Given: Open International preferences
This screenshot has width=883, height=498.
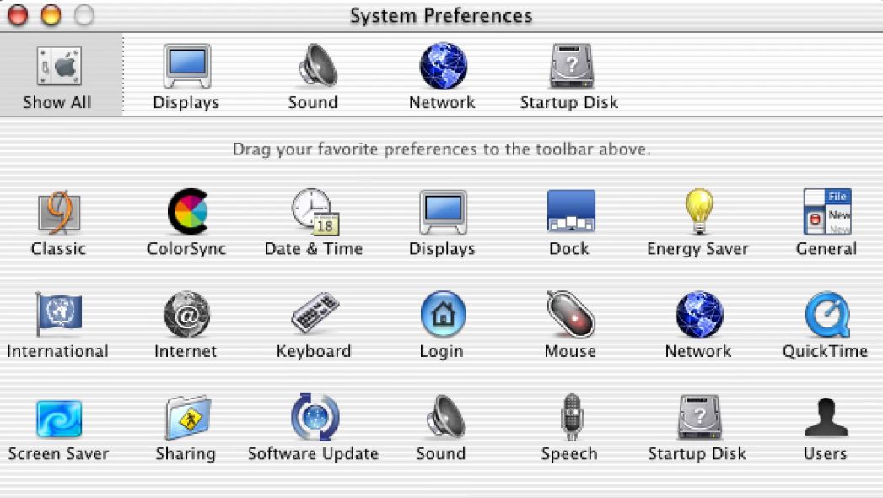Looking at the screenshot, I should [x=58, y=314].
